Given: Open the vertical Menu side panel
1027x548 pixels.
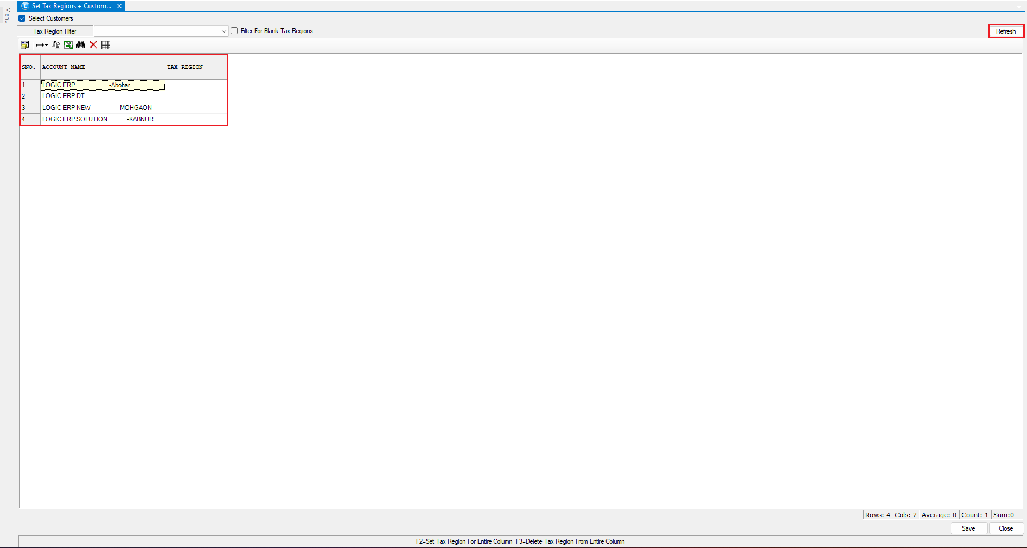Looking at the screenshot, I should pos(7,15).
